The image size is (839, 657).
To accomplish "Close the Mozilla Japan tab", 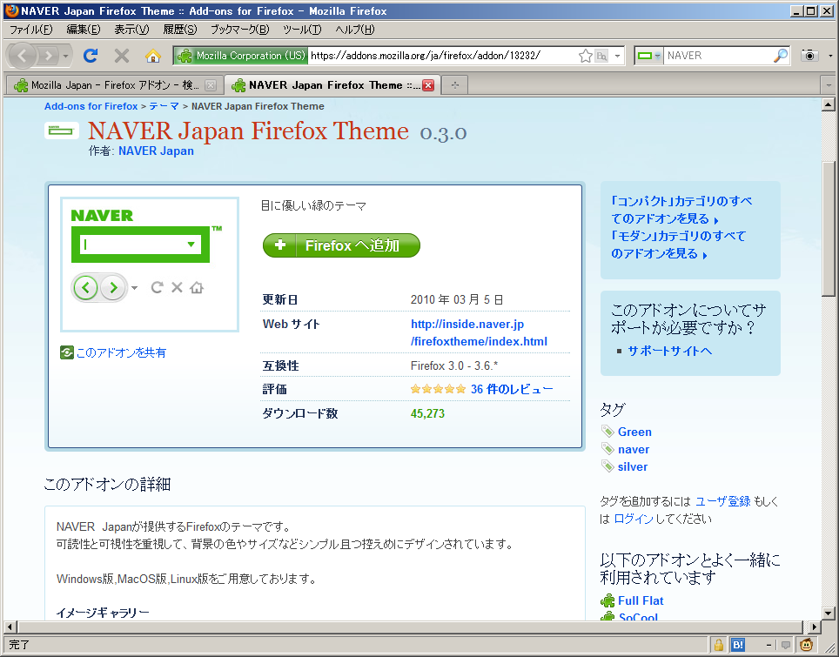I will pyautogui.click(x=211, y=85).
